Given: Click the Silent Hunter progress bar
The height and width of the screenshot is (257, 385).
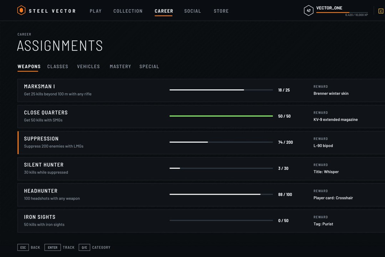Looking at the screenshot, I should pyautogui.click(x=221, y=168).
